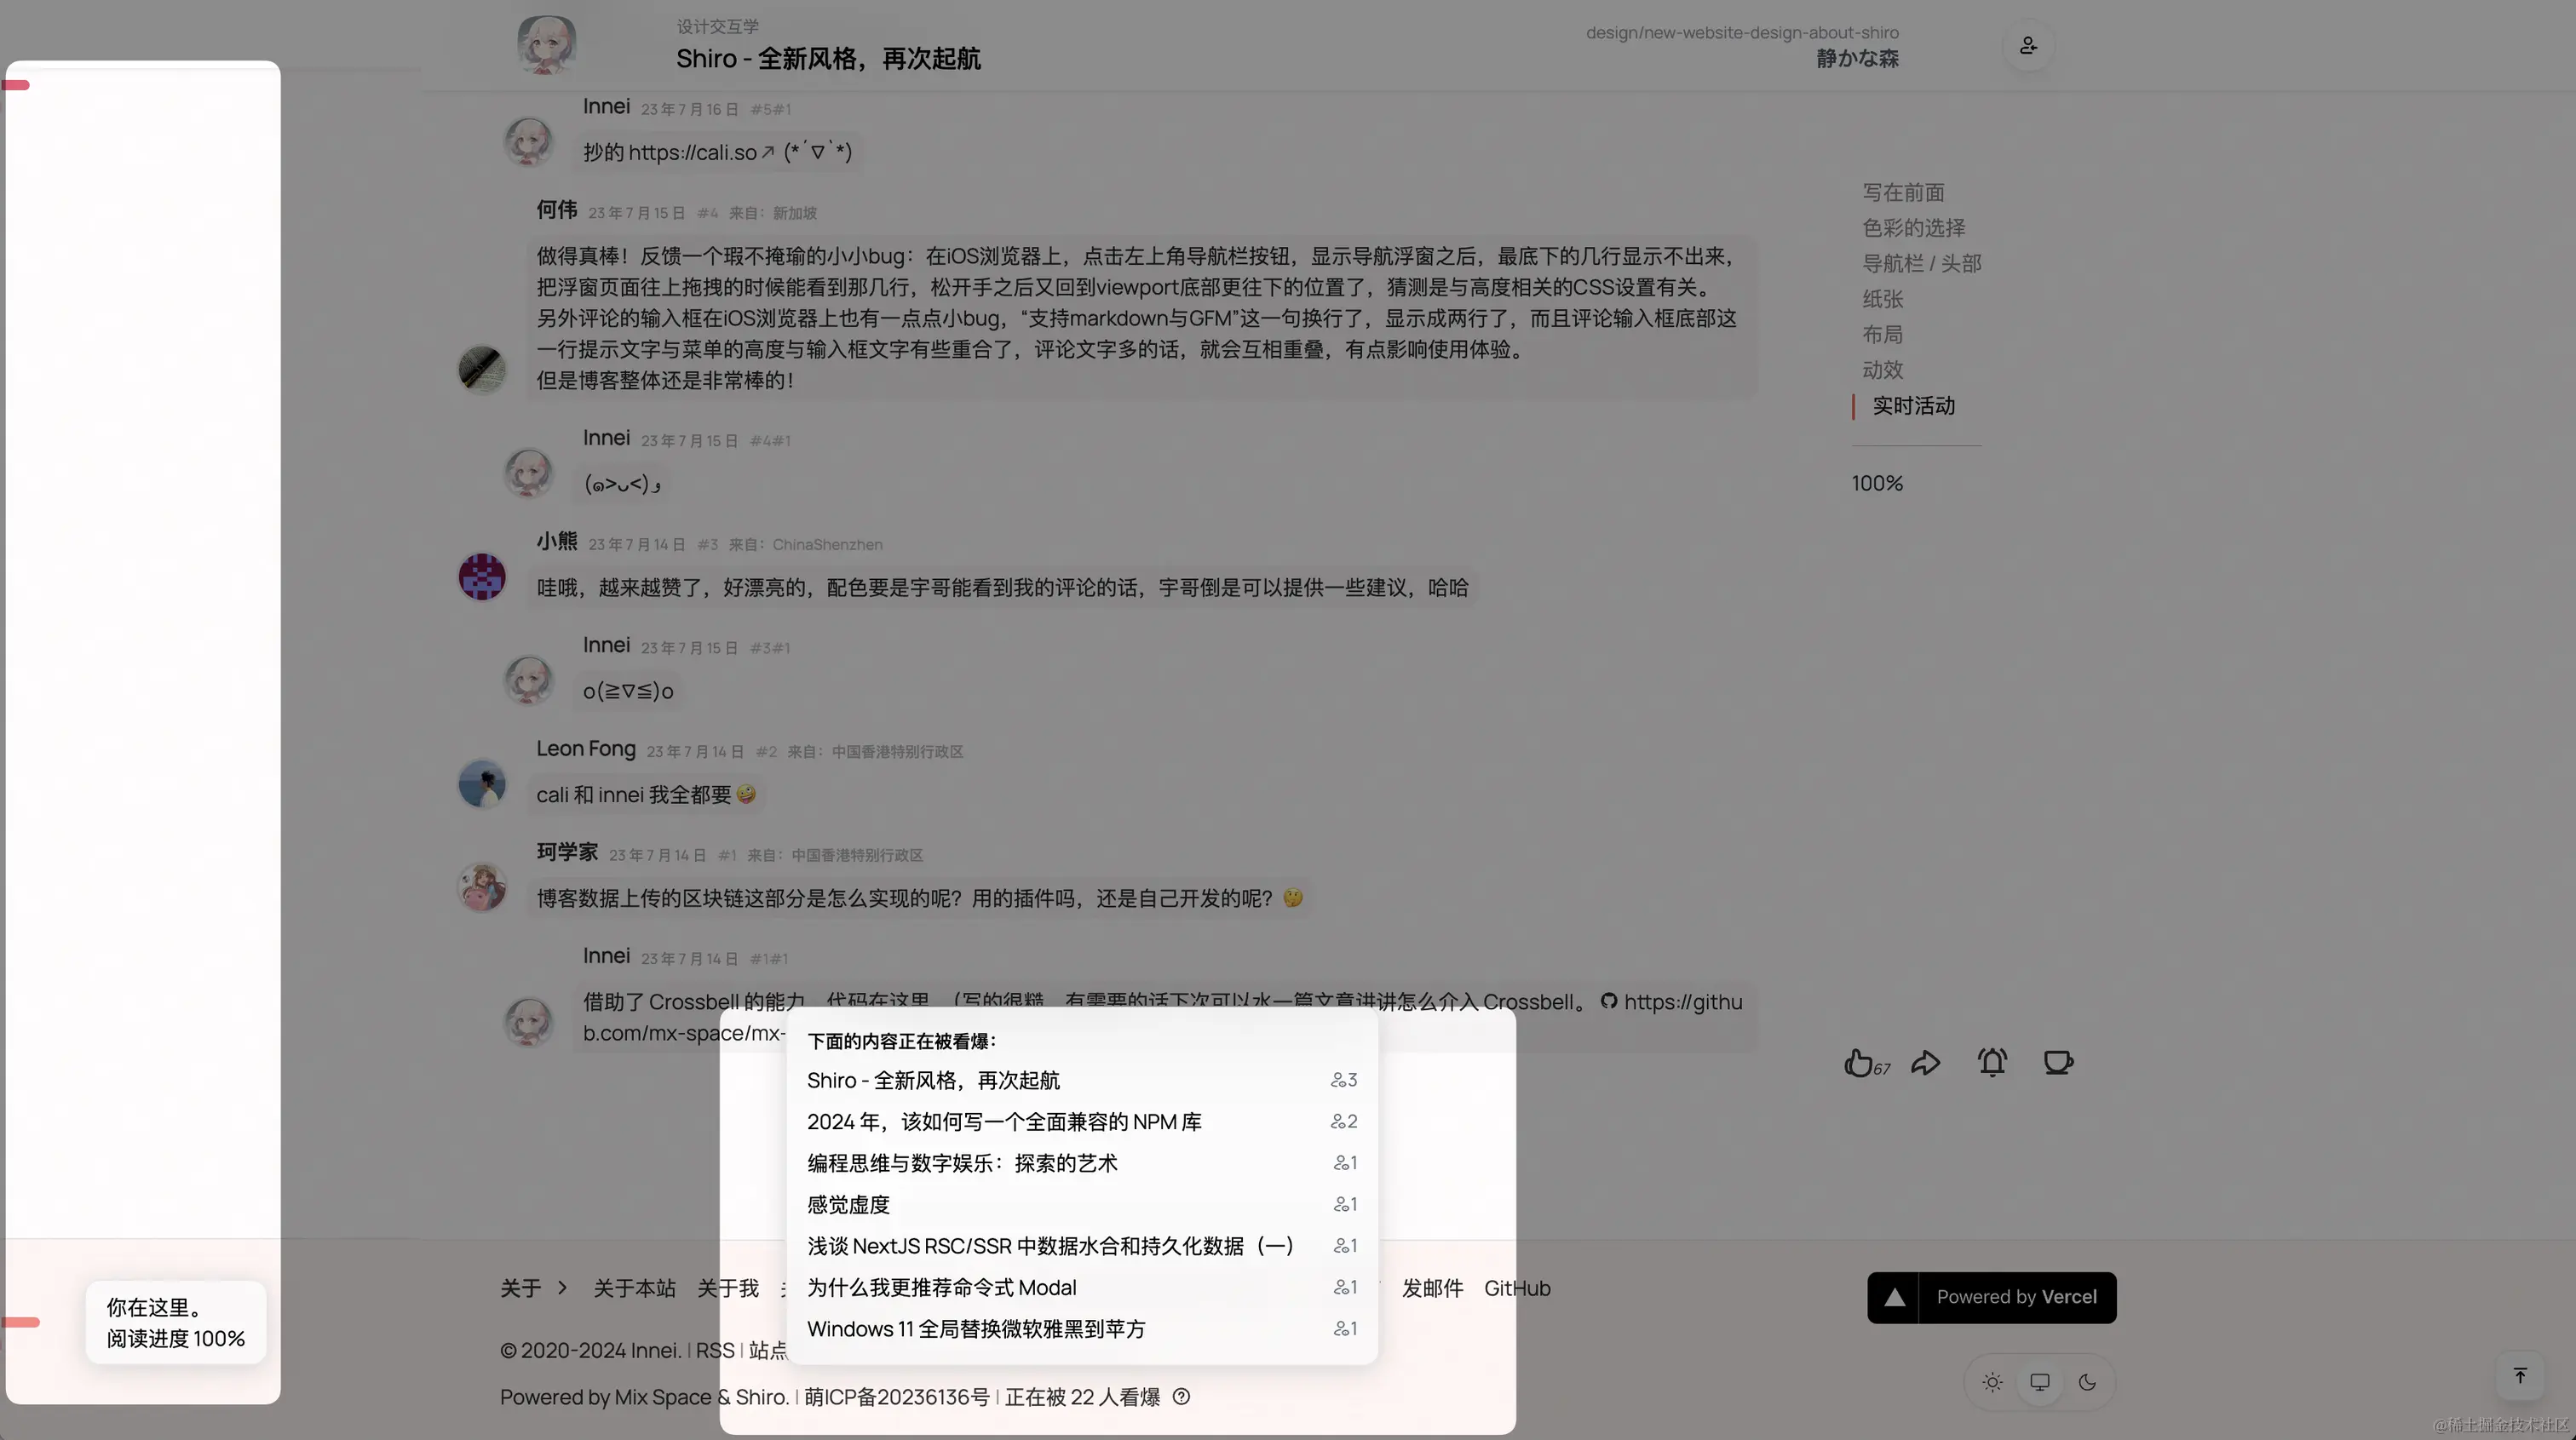
Task: Jump to 动效 section
Action: 1882,370
